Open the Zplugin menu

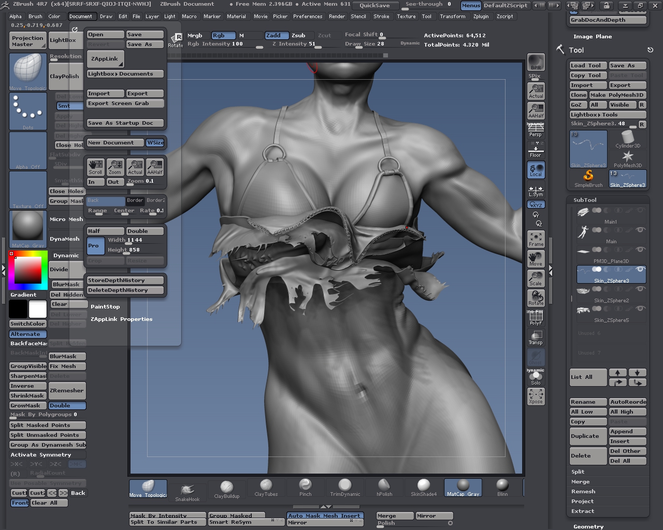pos(481,16)
